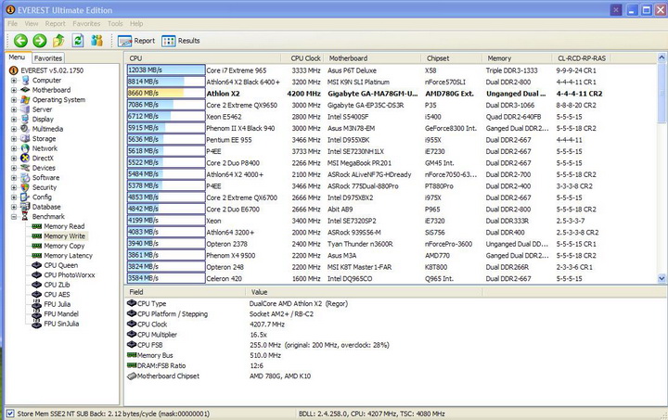
Task: Click the Config tree icon
Action: tap(26, 197)
